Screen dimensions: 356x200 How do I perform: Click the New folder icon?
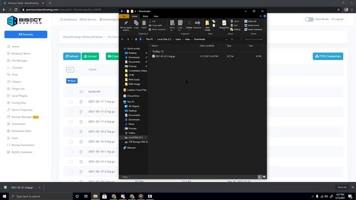(207, 25)
